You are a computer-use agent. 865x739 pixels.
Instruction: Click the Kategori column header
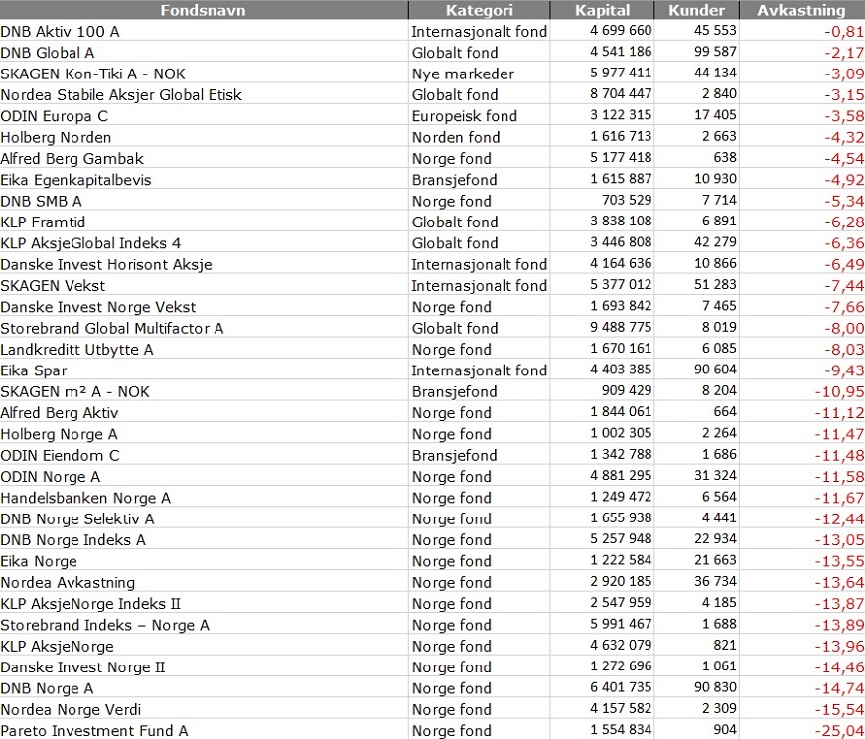[479, 11]
